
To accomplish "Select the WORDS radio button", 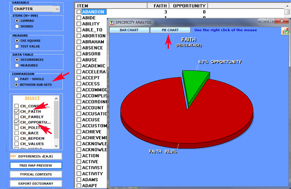I will [x=17, y=26].
